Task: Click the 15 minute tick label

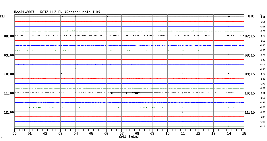Action: (244, 134)
